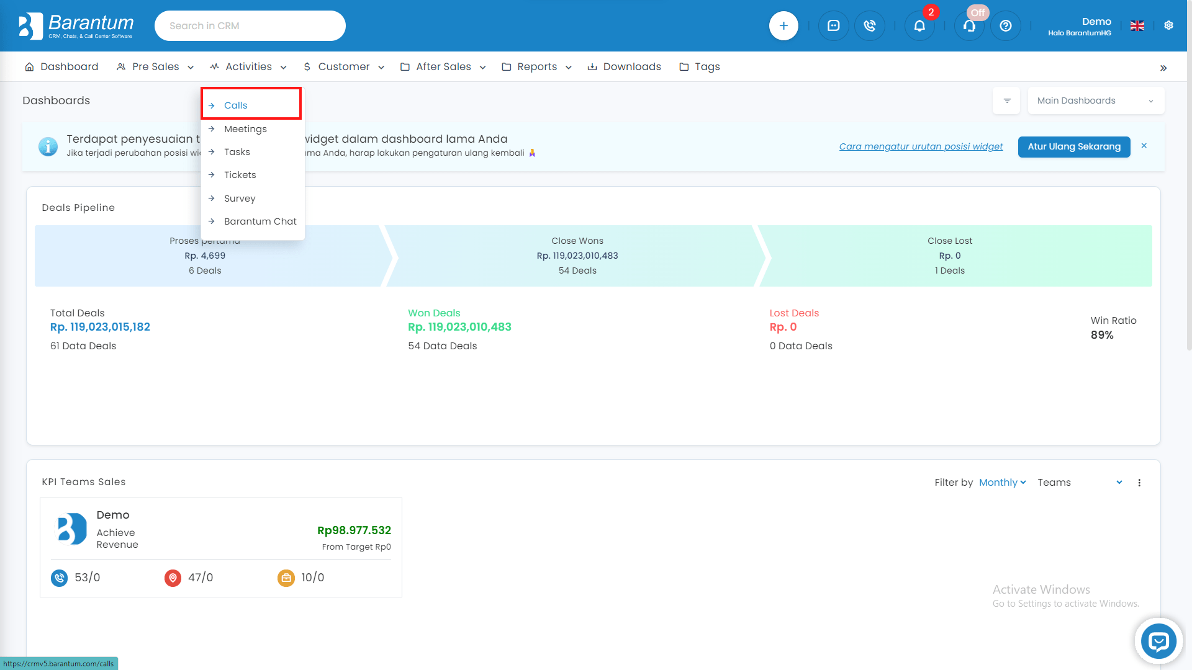Open the notifications bell
This screenshot has height=670, width=1192.
(919, 25)
